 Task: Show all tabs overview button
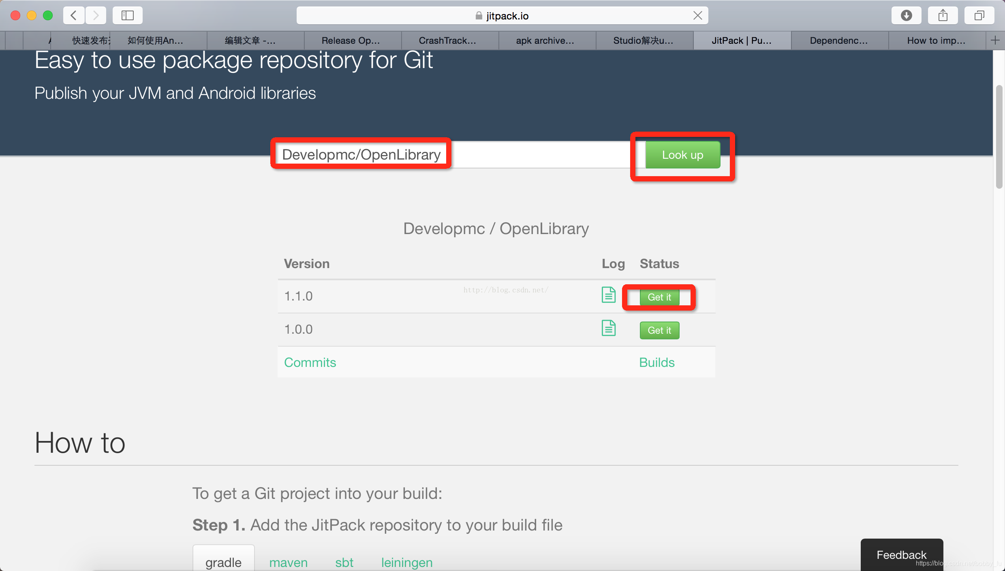click(x=979, y=15)
